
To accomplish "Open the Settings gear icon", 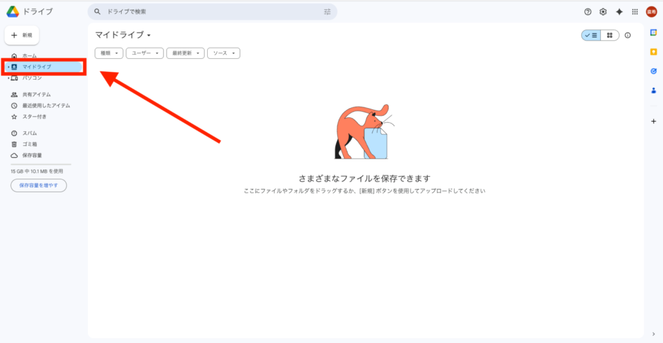I will (603, 12).
